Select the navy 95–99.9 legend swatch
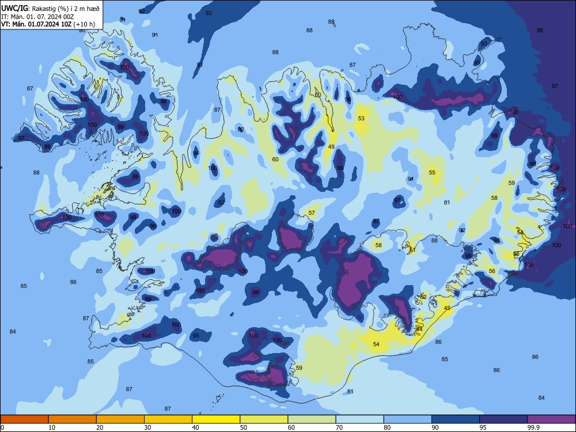This screenshot has height=432, width=576. (x=503, y=419)
